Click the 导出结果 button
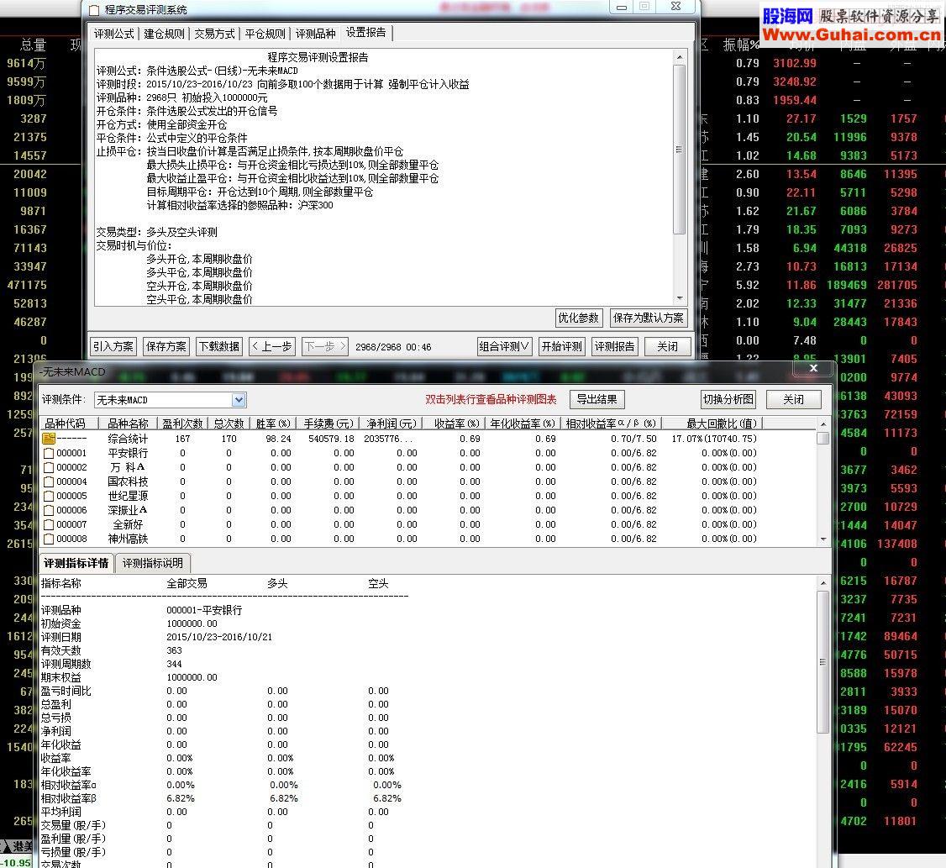Image resolution: width=946 pixels, height=868 pixels. click(597, 400)
